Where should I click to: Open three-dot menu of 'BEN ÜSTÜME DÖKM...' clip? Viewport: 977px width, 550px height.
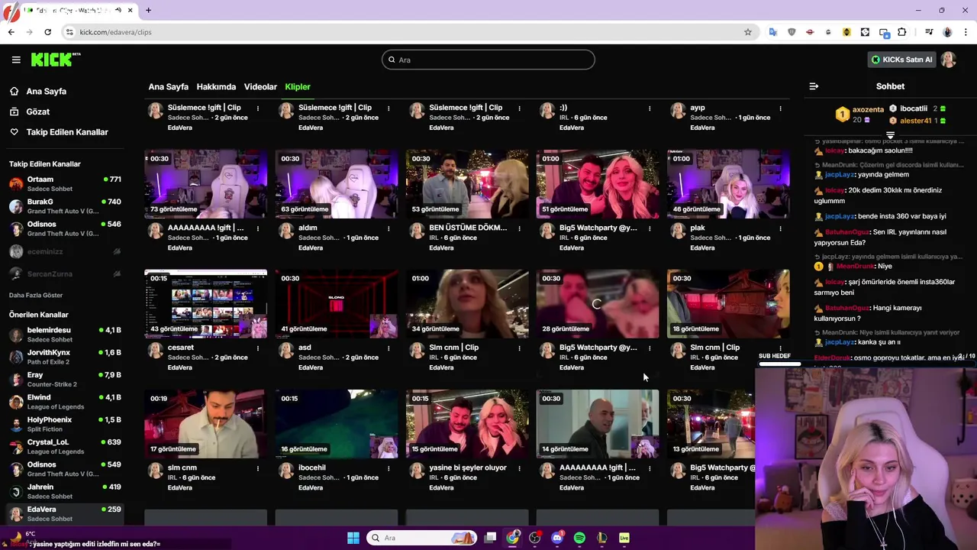[x=519, y=228]
